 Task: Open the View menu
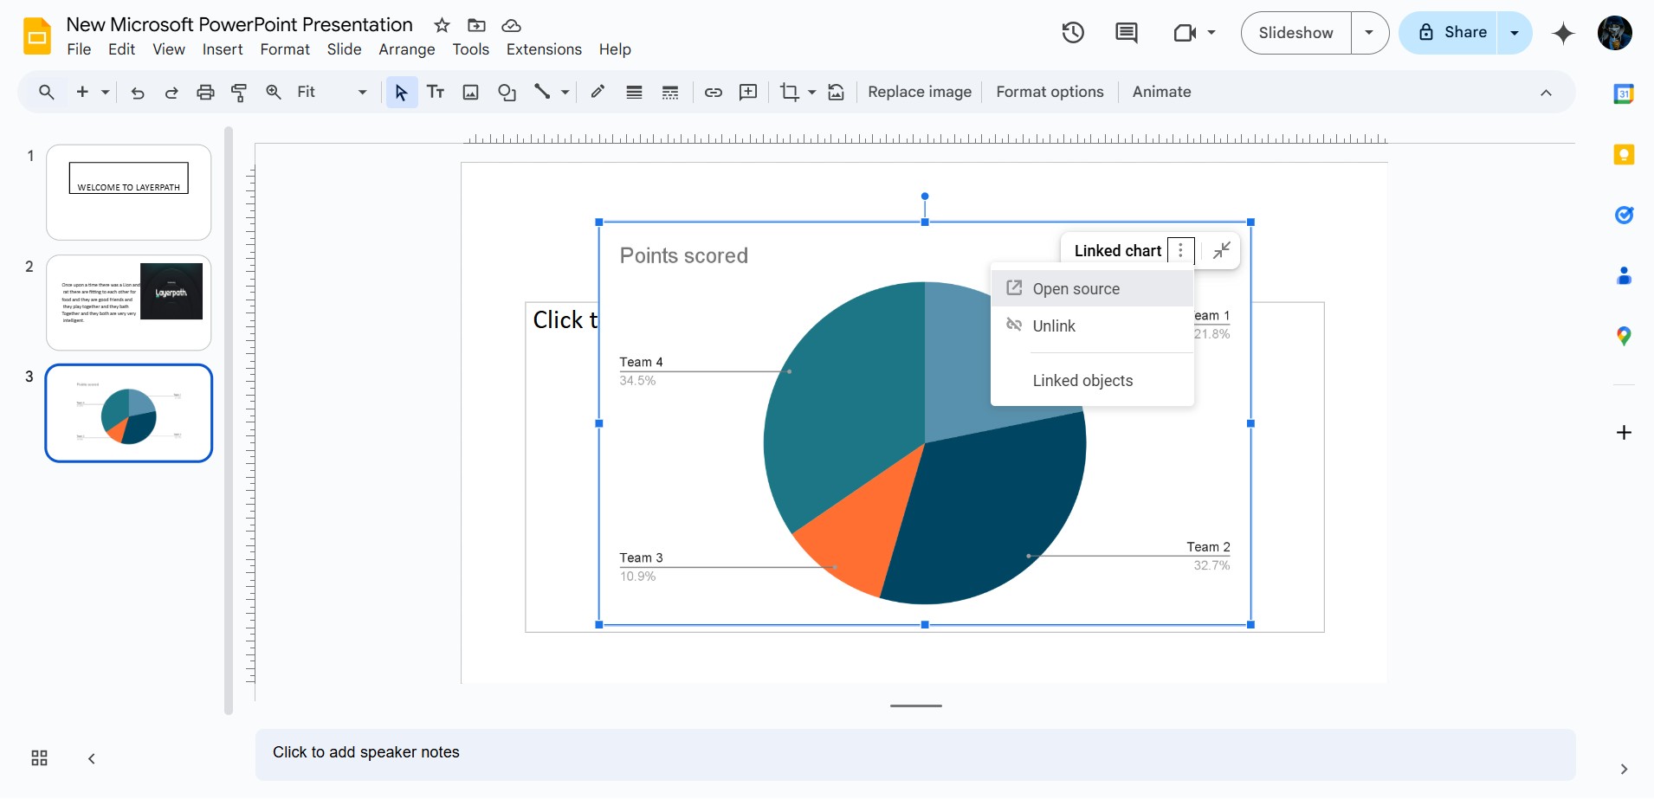click(x=169, y=49)
